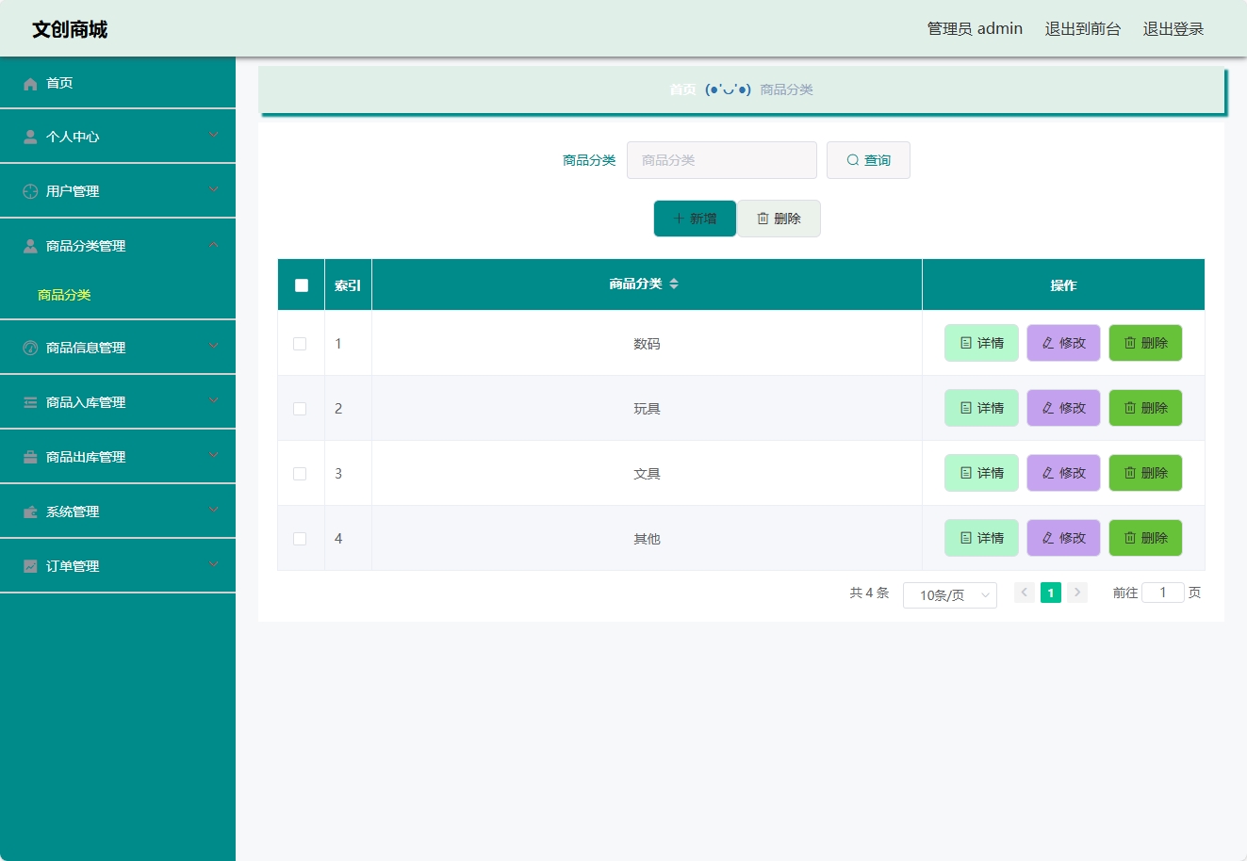The image size is (1247, 861).
Task: Click the 订单管理 image icon
Action: point(29,565)
